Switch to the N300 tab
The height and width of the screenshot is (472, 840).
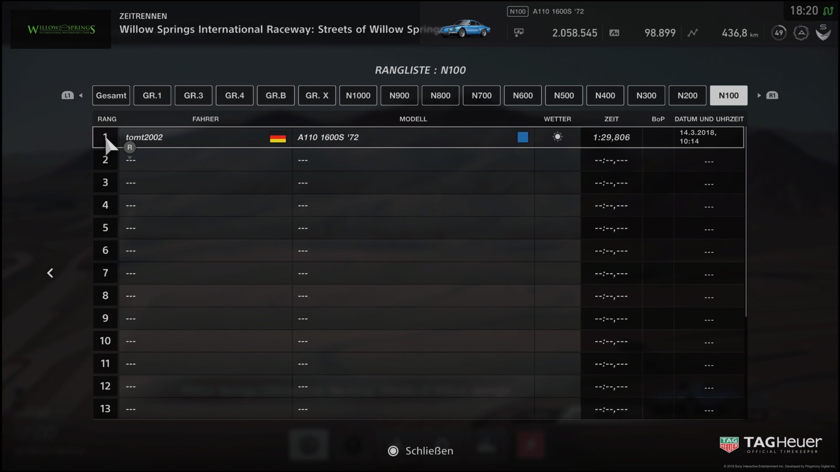click(x=646, y=95)
